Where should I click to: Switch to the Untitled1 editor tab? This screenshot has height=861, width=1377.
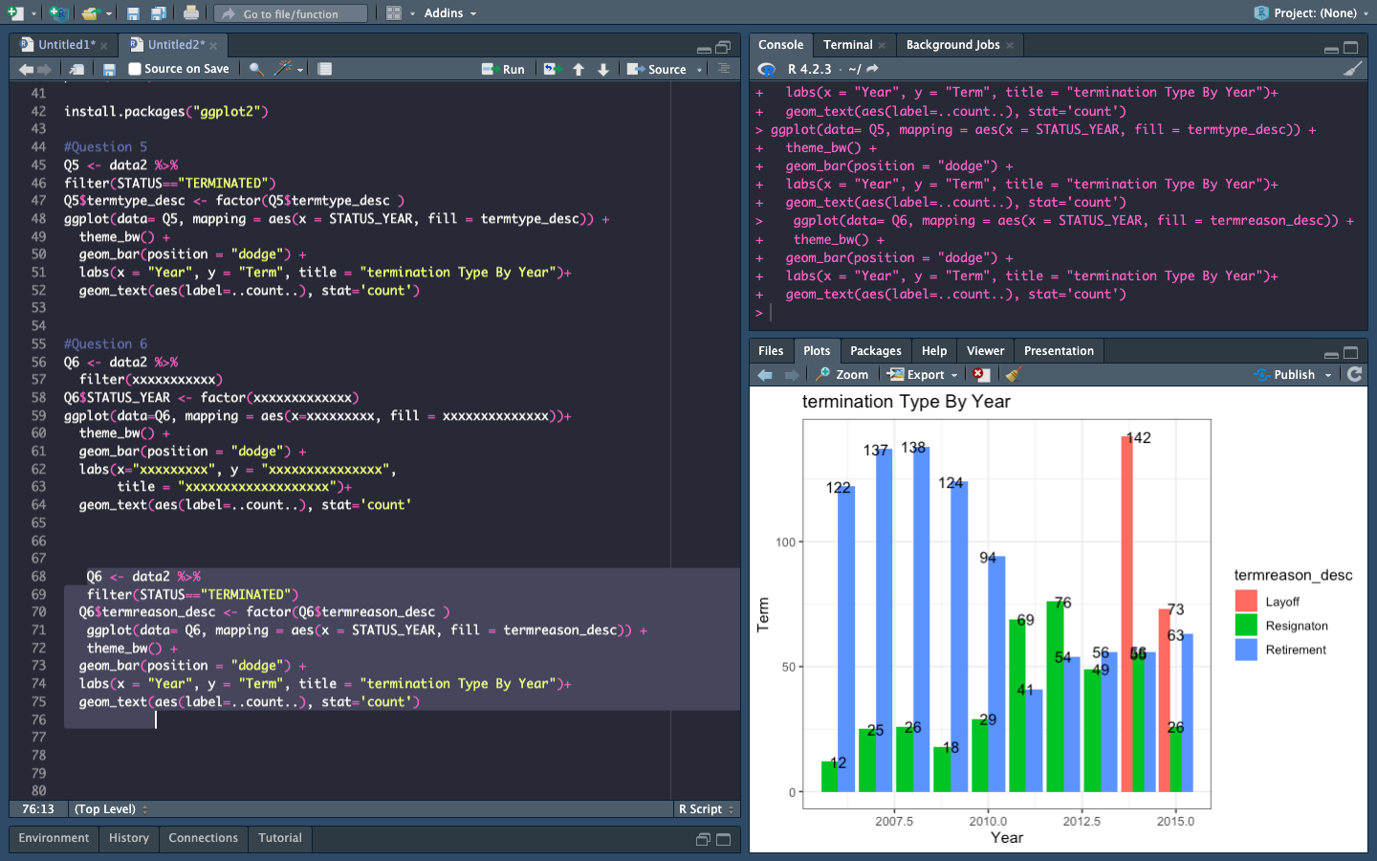(65, 45)
